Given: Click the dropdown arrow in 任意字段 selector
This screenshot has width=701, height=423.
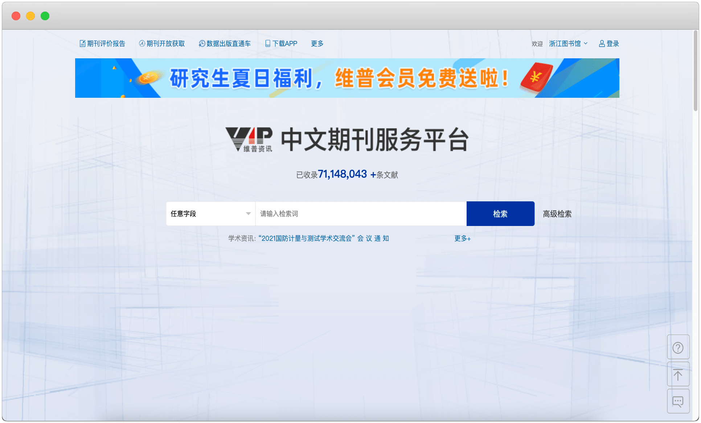Looking at the screenshot, I should (x=248, y=214).
